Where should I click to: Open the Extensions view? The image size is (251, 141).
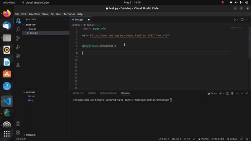(x=18, y=56)
